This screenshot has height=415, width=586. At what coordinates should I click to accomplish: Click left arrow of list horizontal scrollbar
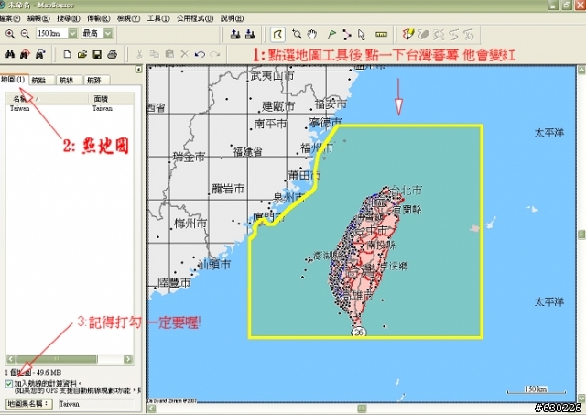(x=11, y=359)
